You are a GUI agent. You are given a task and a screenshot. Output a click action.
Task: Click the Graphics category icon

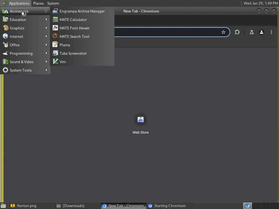click(x=5, y=28)
